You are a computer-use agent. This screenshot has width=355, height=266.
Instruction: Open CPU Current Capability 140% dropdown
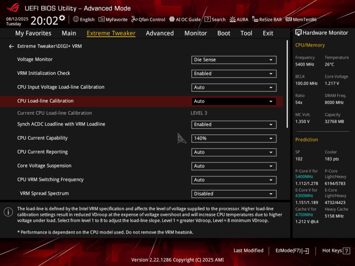pyautogui.click(x=234, y=138)
